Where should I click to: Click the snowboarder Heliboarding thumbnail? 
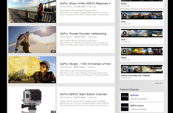click(x=32, y=39)
